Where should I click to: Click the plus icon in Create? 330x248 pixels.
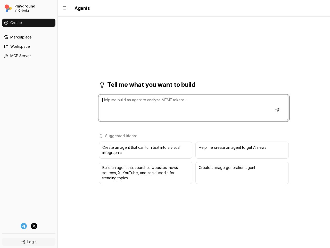(6, 23)
